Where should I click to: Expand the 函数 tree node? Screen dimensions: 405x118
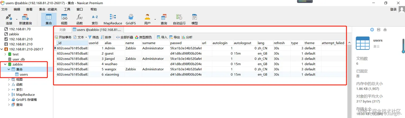pos(9,84)
